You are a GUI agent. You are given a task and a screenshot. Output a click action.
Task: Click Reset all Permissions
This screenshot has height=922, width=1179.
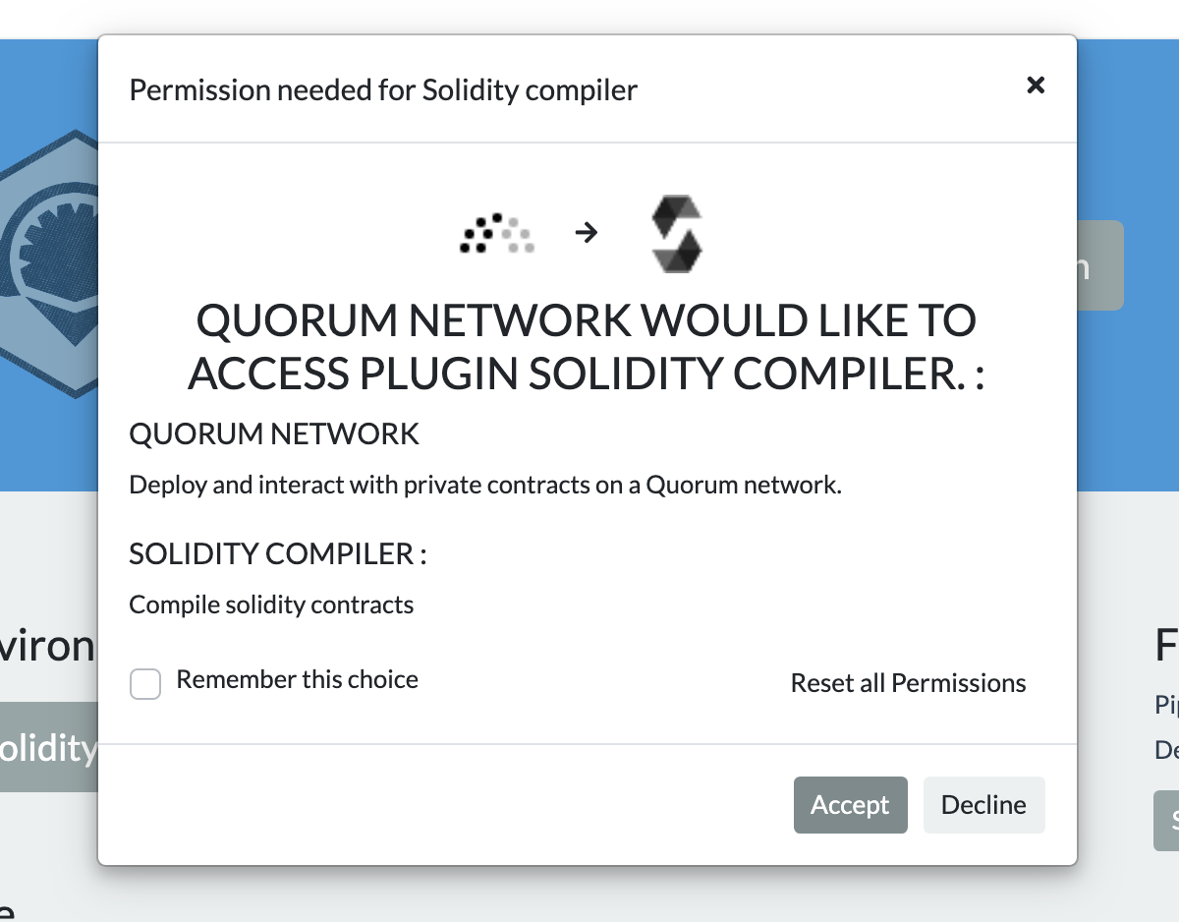pyautogui.click(x=908, y=683)
